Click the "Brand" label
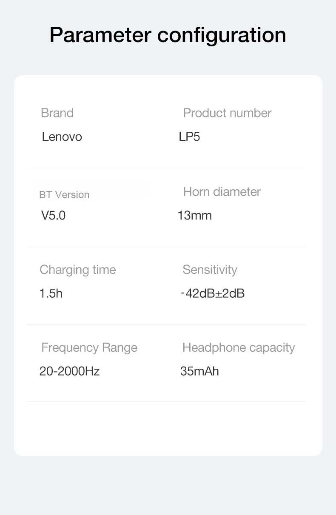This screenshot has height=515, width=336. (x=57, y=113)
